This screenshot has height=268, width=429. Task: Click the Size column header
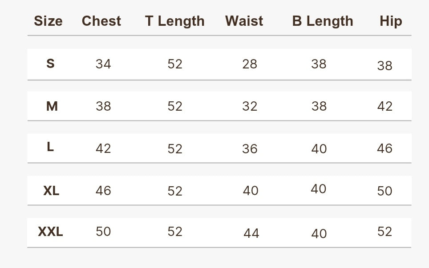48,21
